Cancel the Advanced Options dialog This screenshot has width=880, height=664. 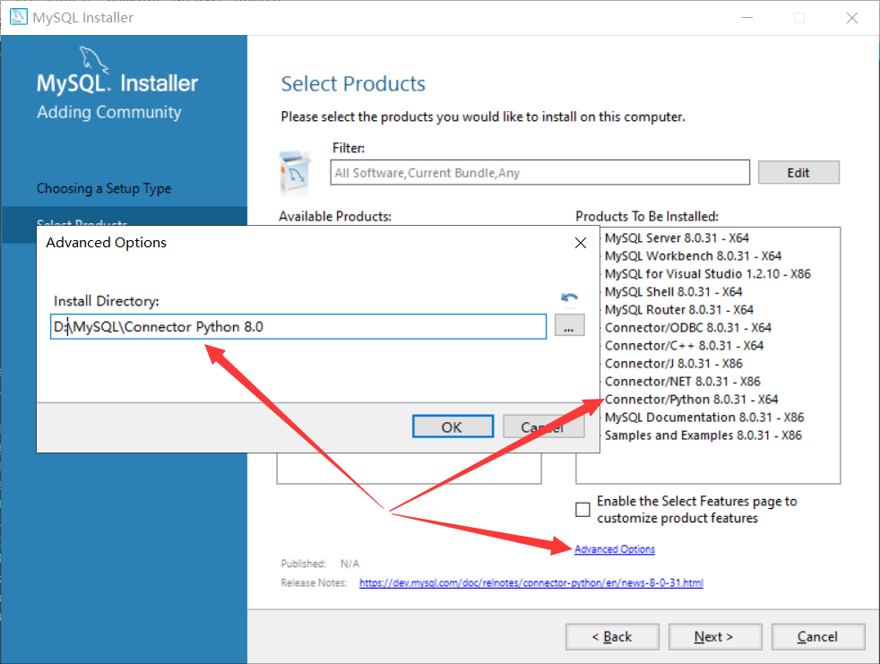click(x=543, y=427)
